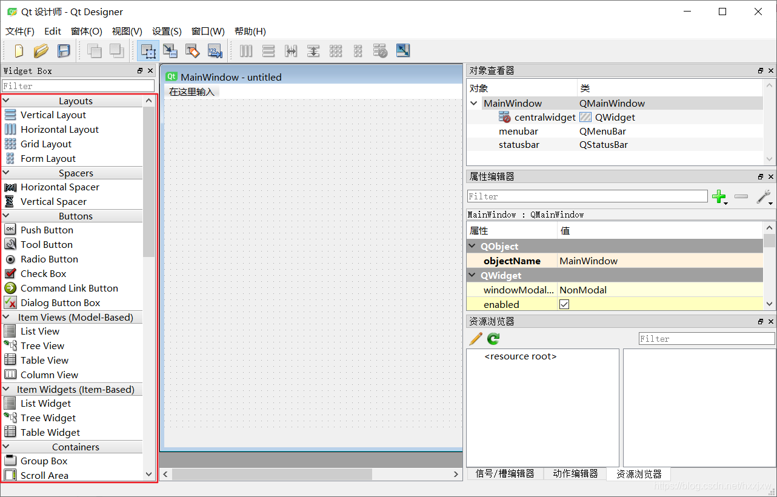The height and width of the screenshot is (497, 777).
Task: Close the 属性编辑器 panel
Action: 771,177
